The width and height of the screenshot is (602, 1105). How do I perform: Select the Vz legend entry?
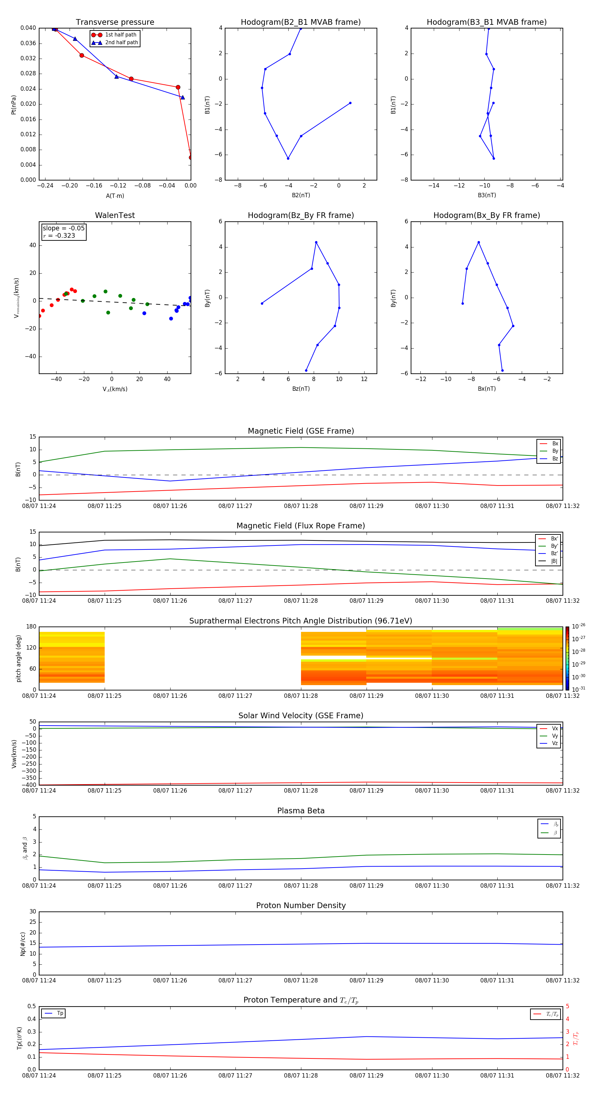click(549, 743)
